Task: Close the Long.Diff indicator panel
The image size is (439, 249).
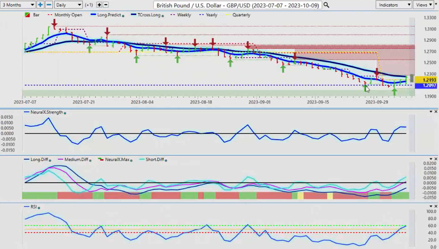Action: (x=436, y=159)
